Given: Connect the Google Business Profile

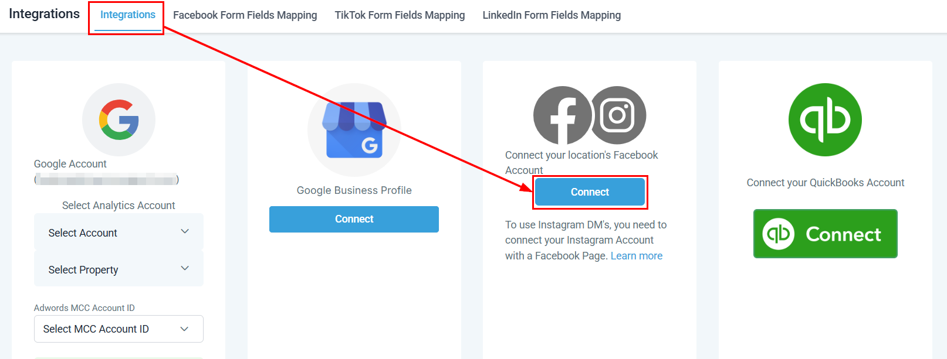Looking at the screenshot, I should pos(354,219).
